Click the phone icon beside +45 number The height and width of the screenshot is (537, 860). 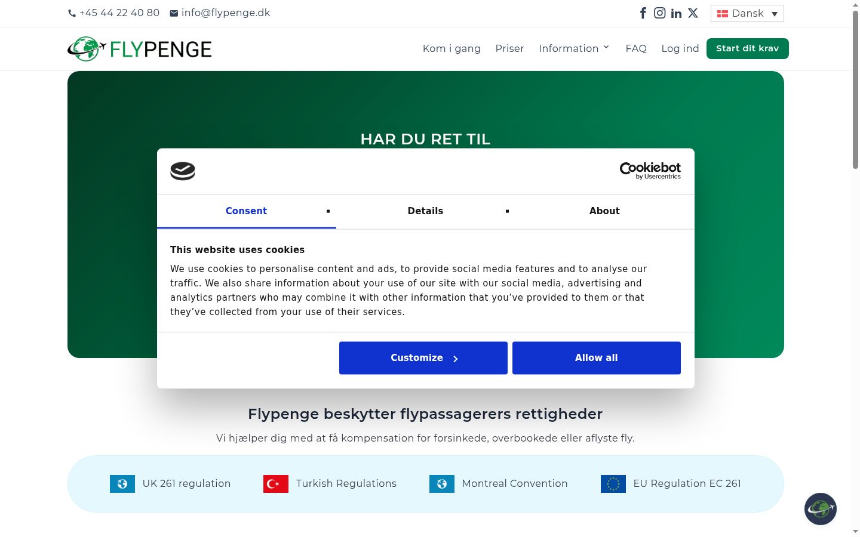click(x=72, y=13)
